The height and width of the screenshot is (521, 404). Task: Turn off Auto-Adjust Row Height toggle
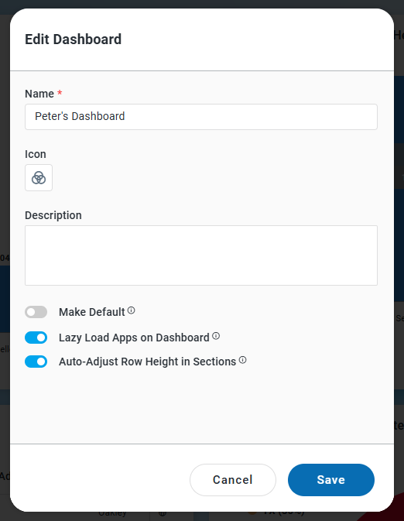click(x=36, y=362)
